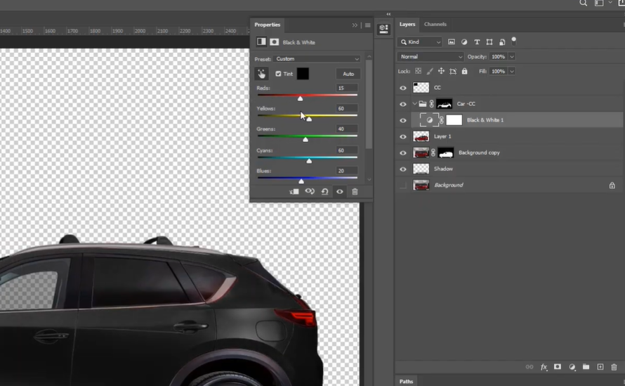This screenshot has height=386, width=625.
Task: Hide the Black & White 1 layer
Action: click(403, 120)
